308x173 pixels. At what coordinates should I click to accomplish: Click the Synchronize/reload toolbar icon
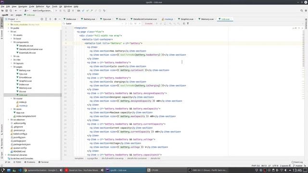11,11
